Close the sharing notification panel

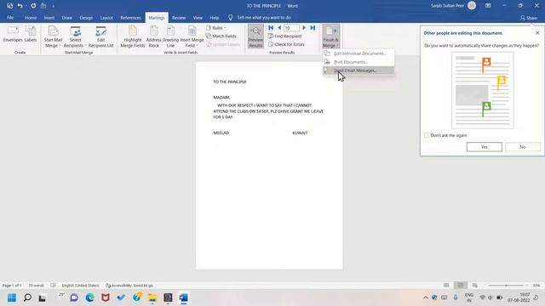(x=537, y=33)
